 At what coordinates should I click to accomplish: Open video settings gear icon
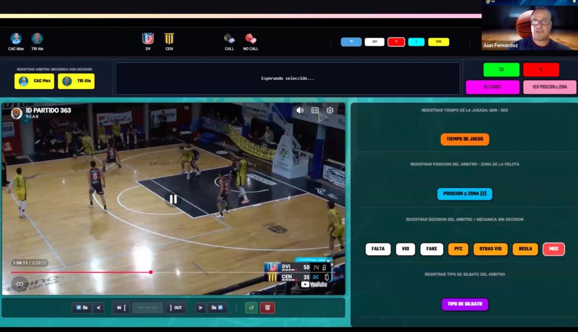click(330, 110)
